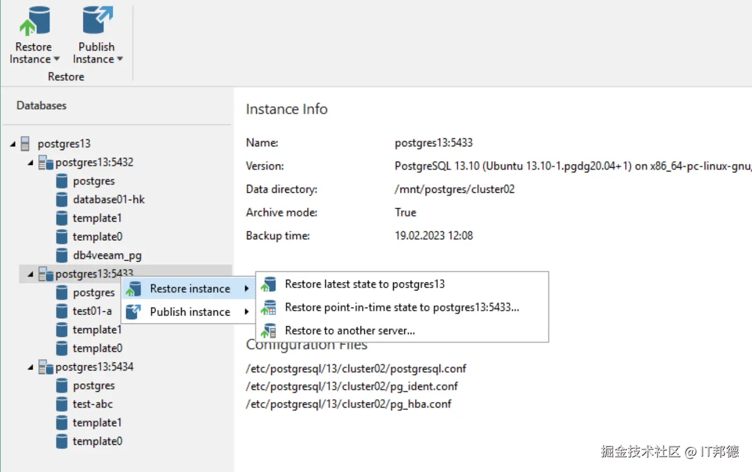Expand the Restore instance submenu arrow

click(x=247, y=289)
